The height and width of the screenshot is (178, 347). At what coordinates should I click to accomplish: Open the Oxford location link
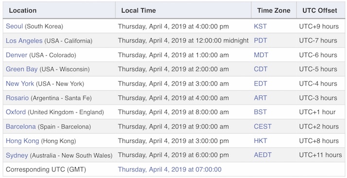(16, 112)
